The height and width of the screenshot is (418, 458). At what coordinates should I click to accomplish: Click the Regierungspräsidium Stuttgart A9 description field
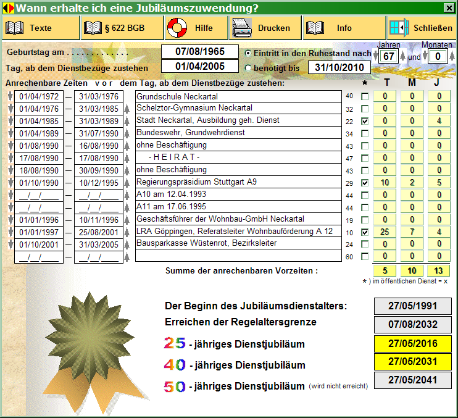click(x=238, y=183)
